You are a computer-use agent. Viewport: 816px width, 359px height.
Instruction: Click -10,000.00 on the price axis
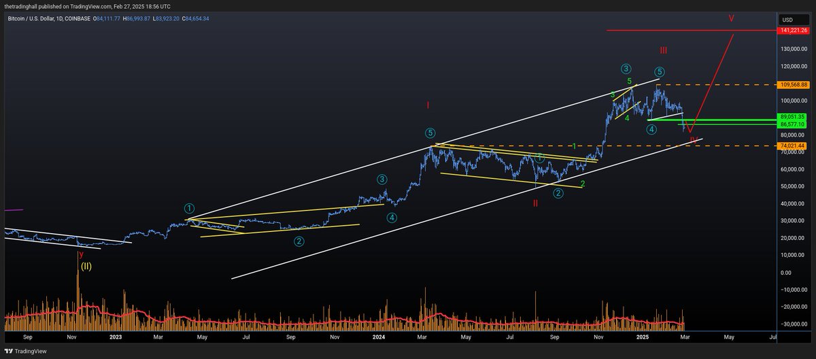pos(794,290)
